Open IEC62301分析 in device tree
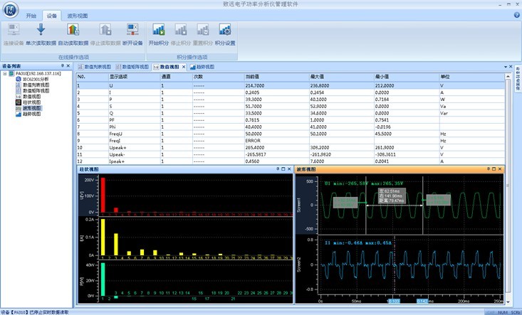This screenshot has height=315, width=522. 36,79
